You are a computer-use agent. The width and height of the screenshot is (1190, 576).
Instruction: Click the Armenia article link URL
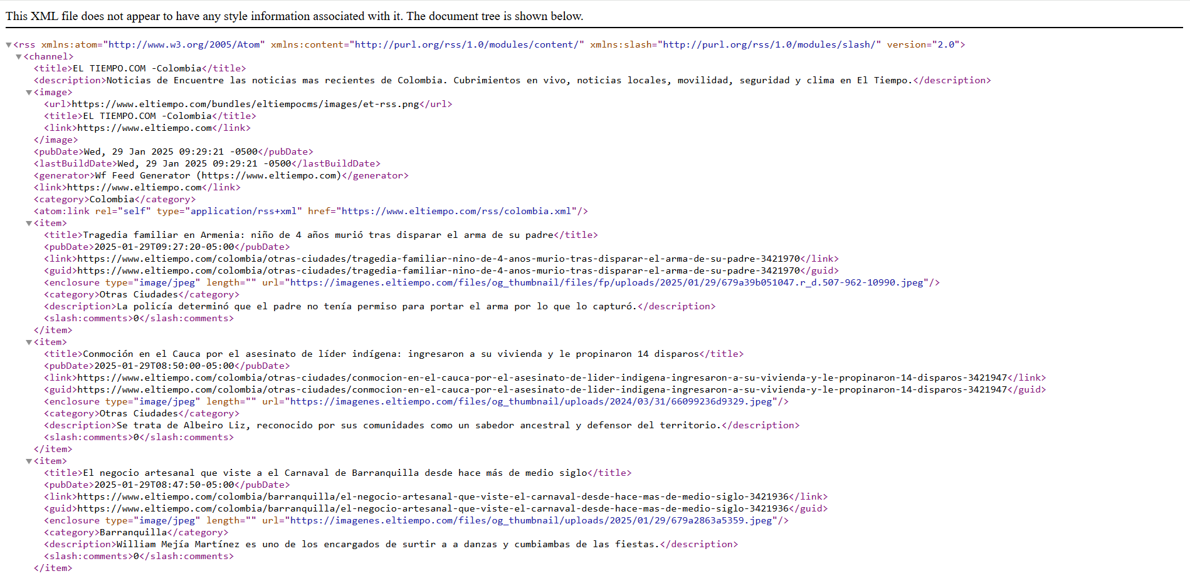click(x=438, y=259)
